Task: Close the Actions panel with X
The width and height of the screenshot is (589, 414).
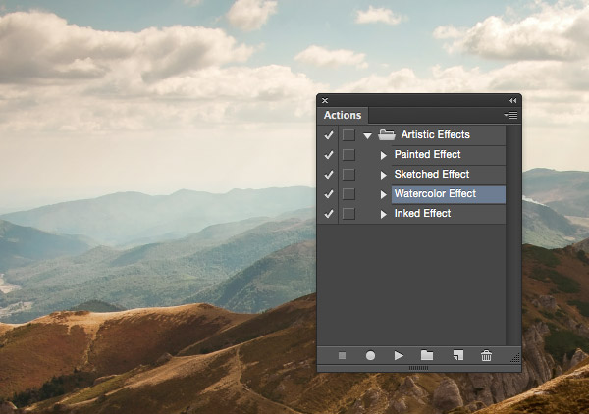Action: pyautogui.click(x=325, y=101)
